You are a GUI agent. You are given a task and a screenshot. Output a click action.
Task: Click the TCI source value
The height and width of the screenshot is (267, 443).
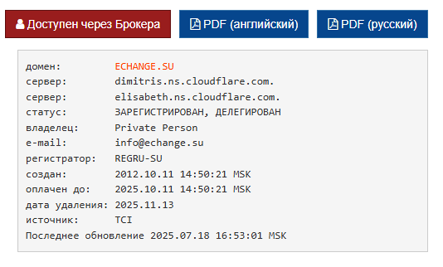[x=123, y=220]
